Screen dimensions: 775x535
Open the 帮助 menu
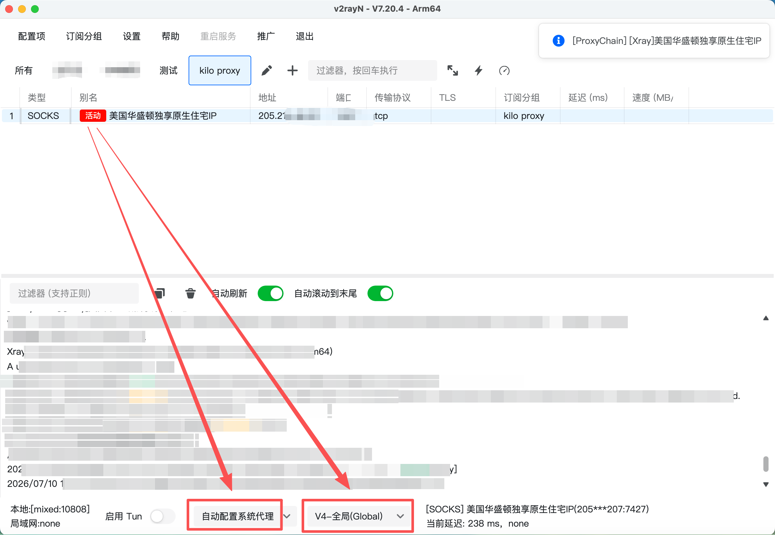[170, 36]
